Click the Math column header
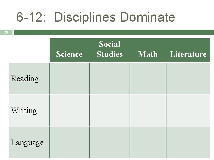This screenshot has width=214, height=160. click(x=148, y=54)
